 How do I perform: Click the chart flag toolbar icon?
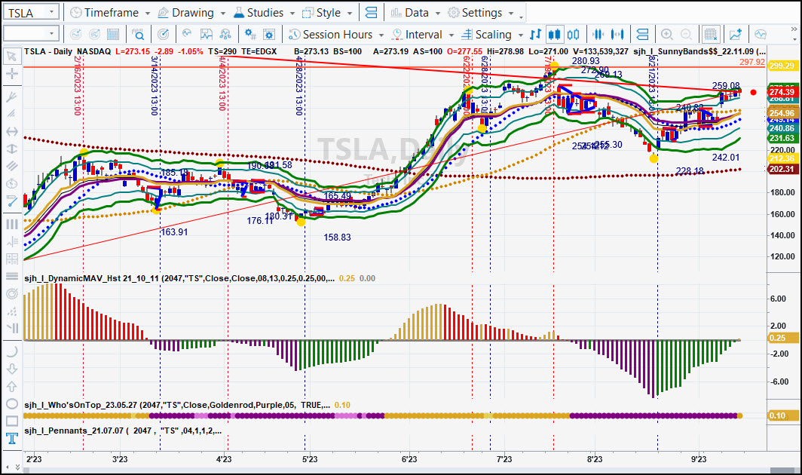pos(206,34)
